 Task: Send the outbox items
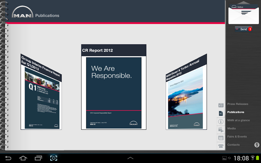(x=243, y=29)
